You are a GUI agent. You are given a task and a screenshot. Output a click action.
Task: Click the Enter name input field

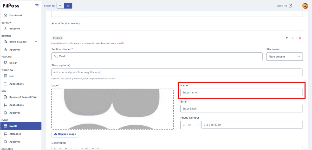[242, 92]
